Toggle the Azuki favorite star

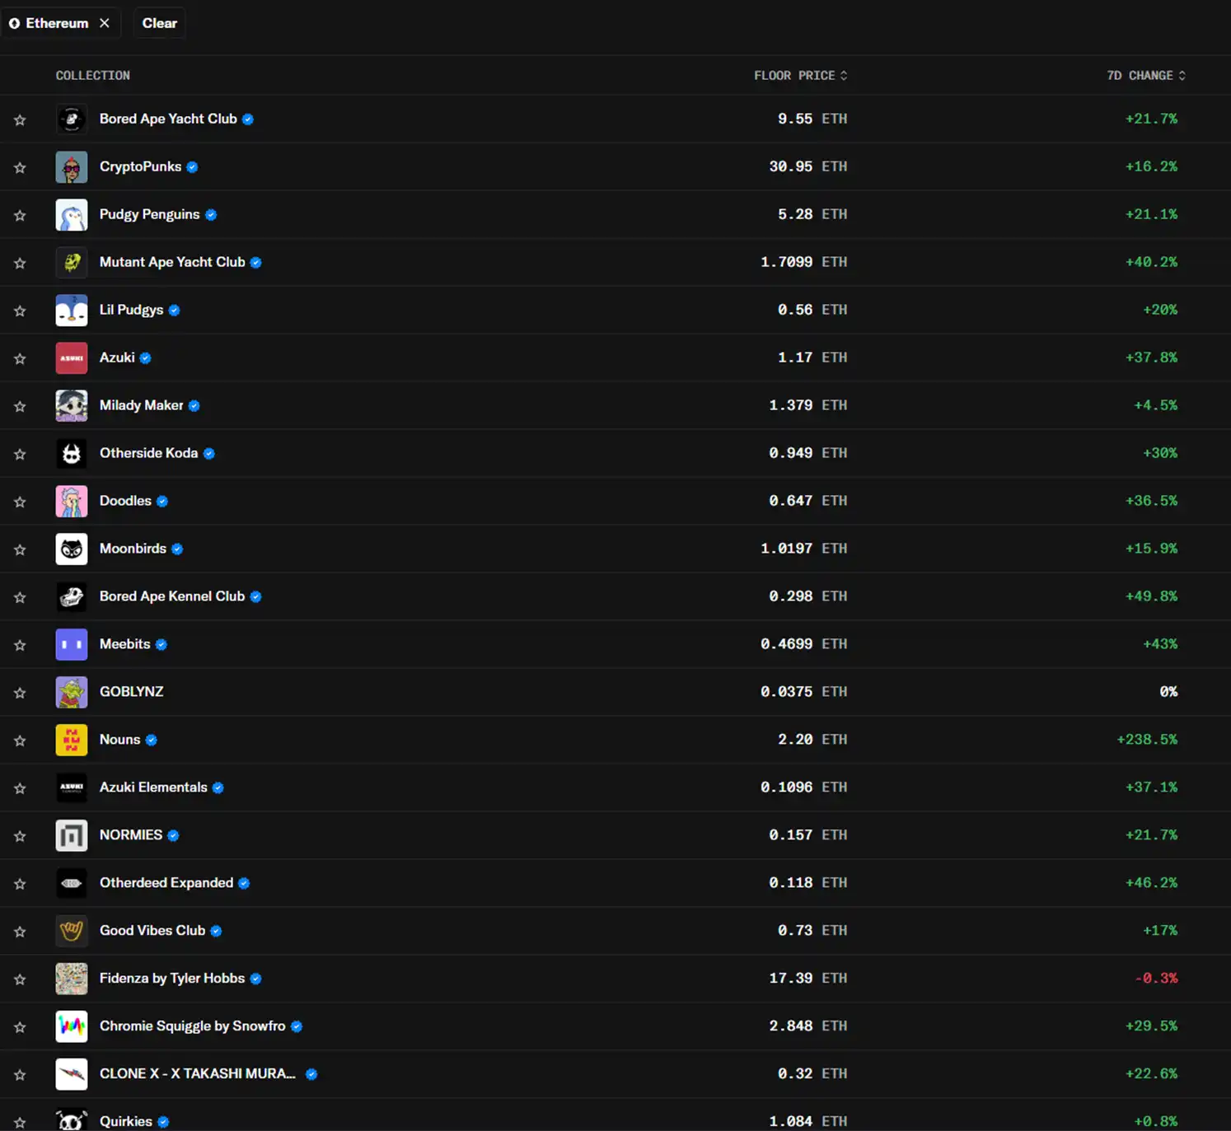tap(20, 358)
